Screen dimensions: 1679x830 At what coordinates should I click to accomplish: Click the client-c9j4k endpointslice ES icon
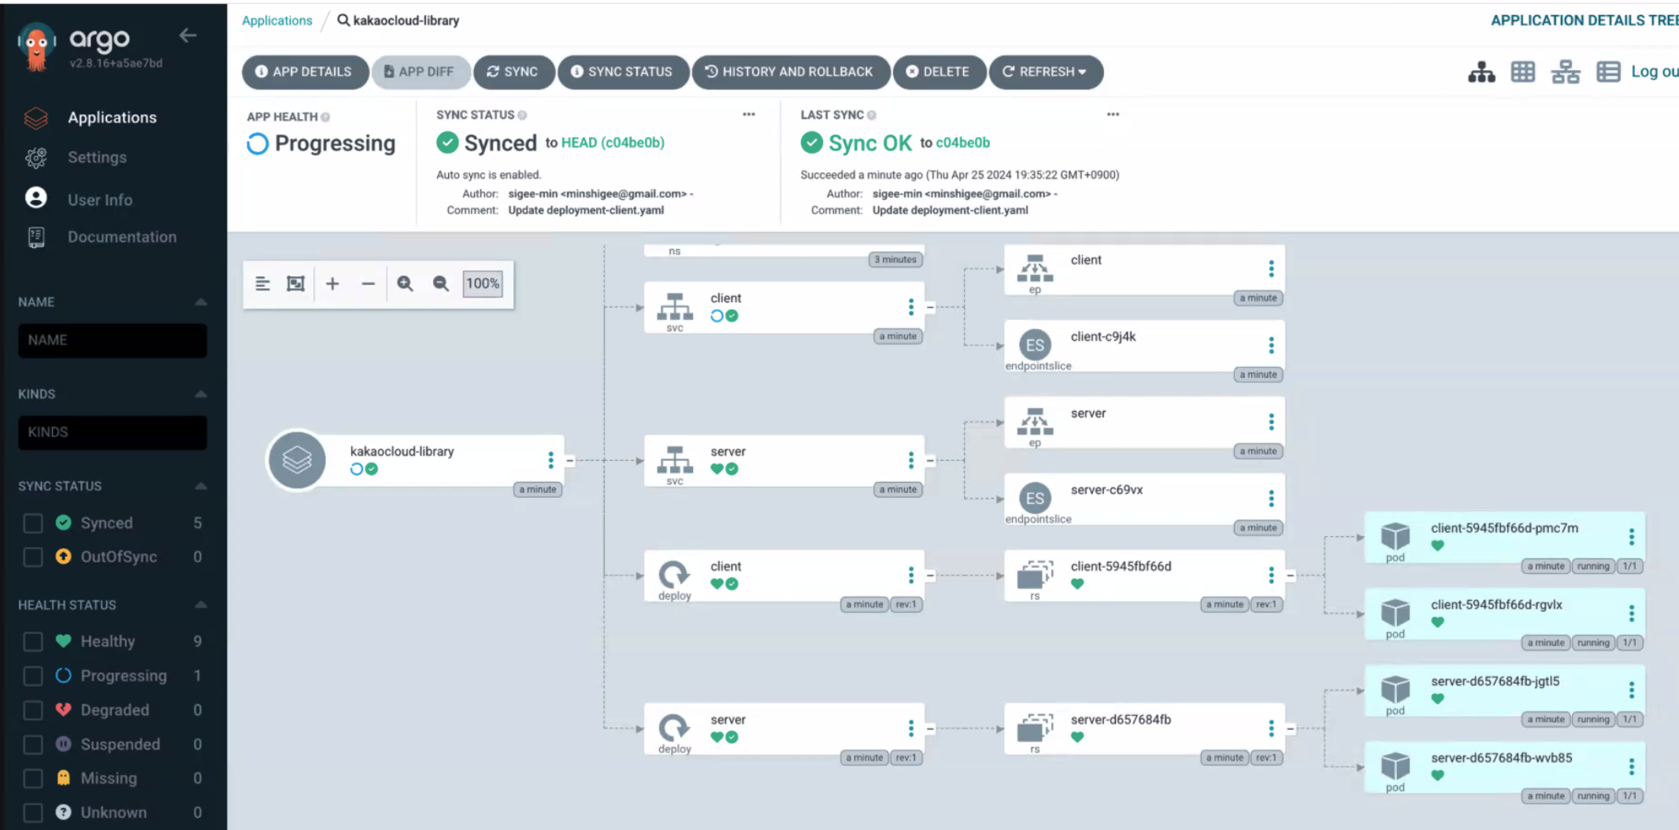(1035, 345)
